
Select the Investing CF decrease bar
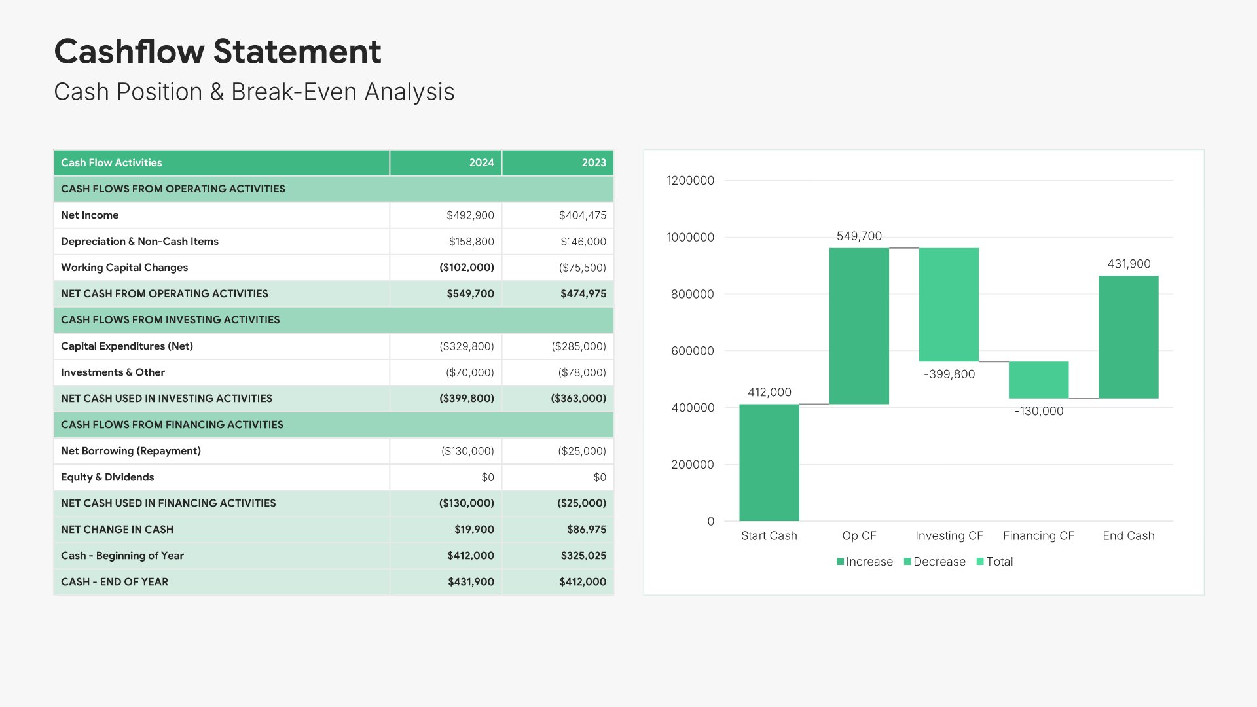coord(949,304)
